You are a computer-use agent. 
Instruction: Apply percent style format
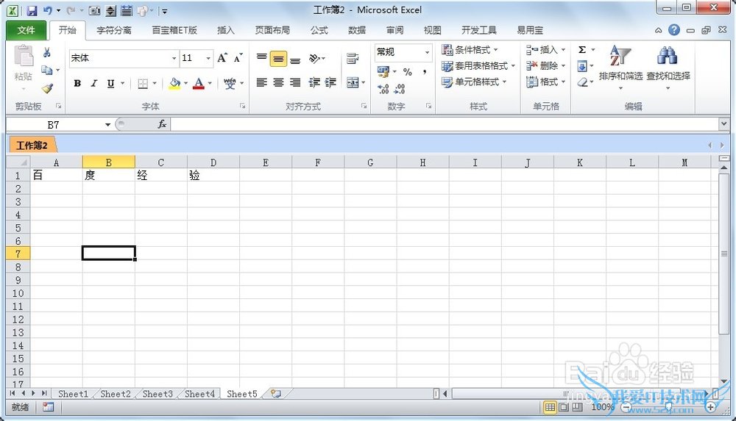pyautogui.click(x=408, y=72)
